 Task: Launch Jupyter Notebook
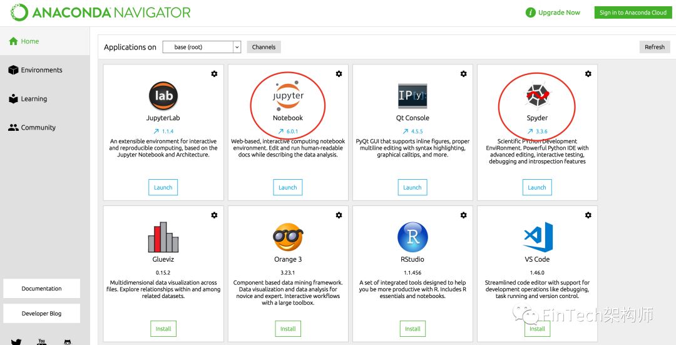point(288,187)
